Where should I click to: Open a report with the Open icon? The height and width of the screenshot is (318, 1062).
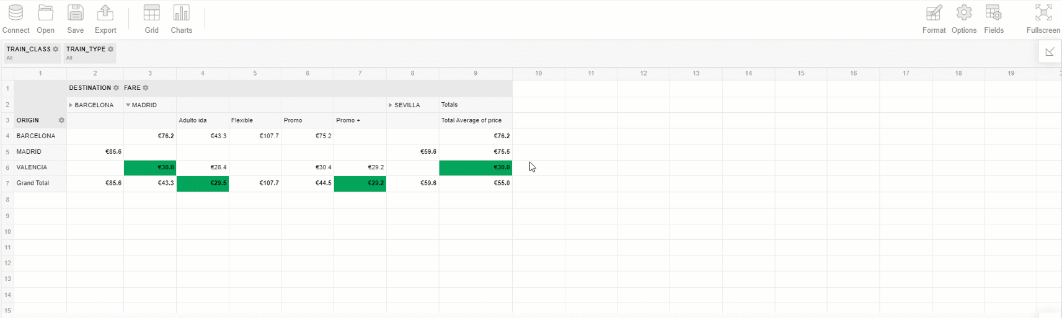[45, 19]
